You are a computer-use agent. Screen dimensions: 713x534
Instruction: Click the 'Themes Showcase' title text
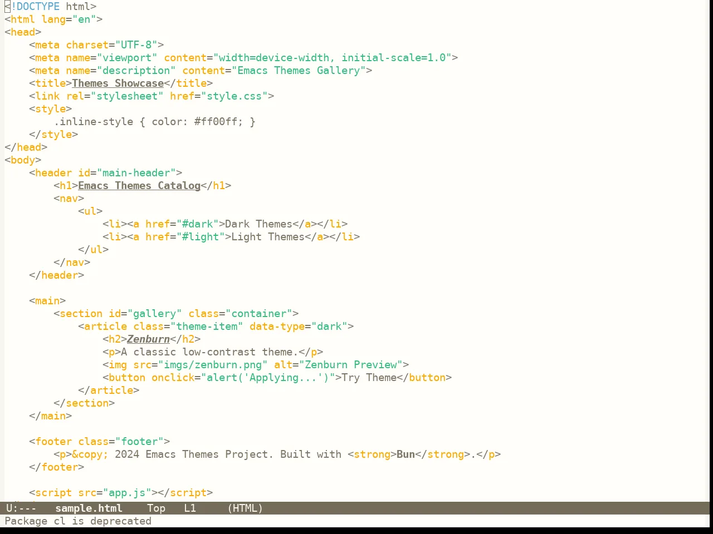118,83
